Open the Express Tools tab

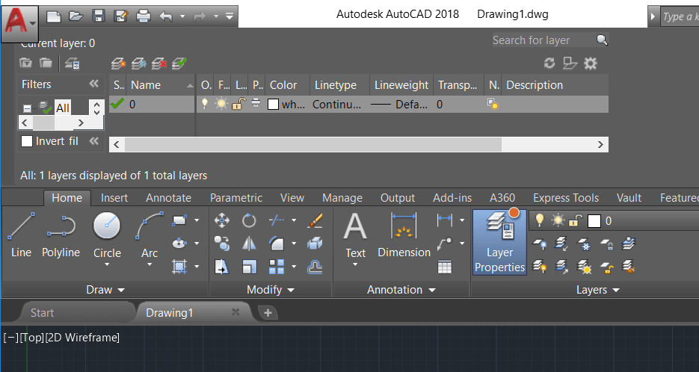pyautogui.click(x=566, y=198)
